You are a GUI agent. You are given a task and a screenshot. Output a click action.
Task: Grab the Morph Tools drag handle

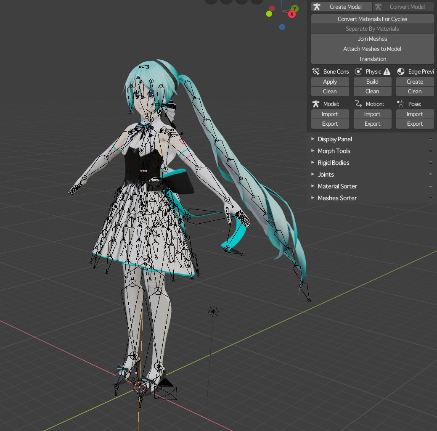tap(431, 151)
